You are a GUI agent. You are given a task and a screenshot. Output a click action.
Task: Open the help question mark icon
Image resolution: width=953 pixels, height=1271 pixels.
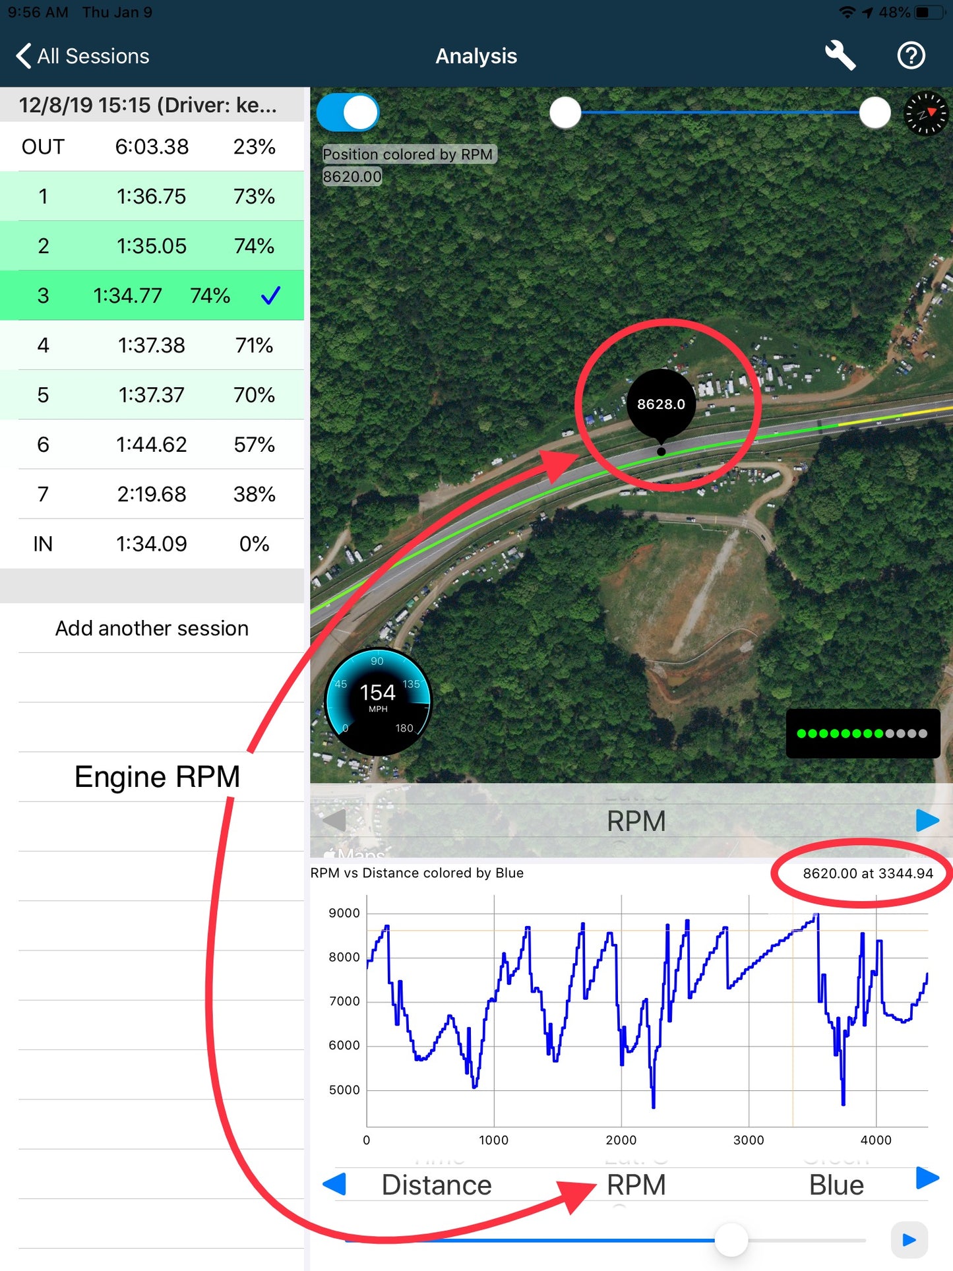(911, 55)
